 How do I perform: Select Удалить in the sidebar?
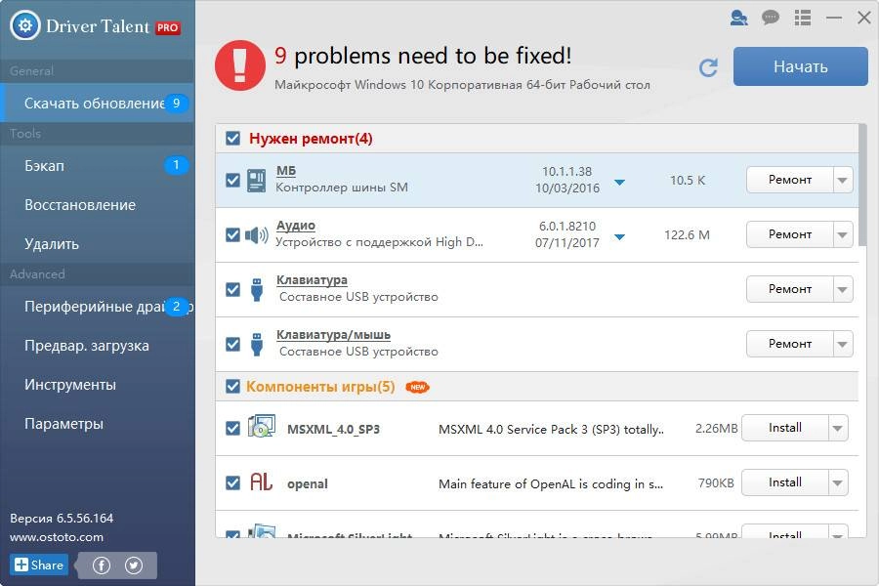[97, 244]
